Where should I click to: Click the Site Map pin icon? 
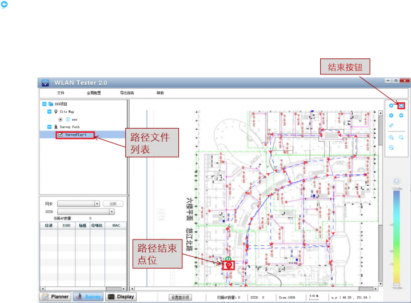(x=55, y=111)
